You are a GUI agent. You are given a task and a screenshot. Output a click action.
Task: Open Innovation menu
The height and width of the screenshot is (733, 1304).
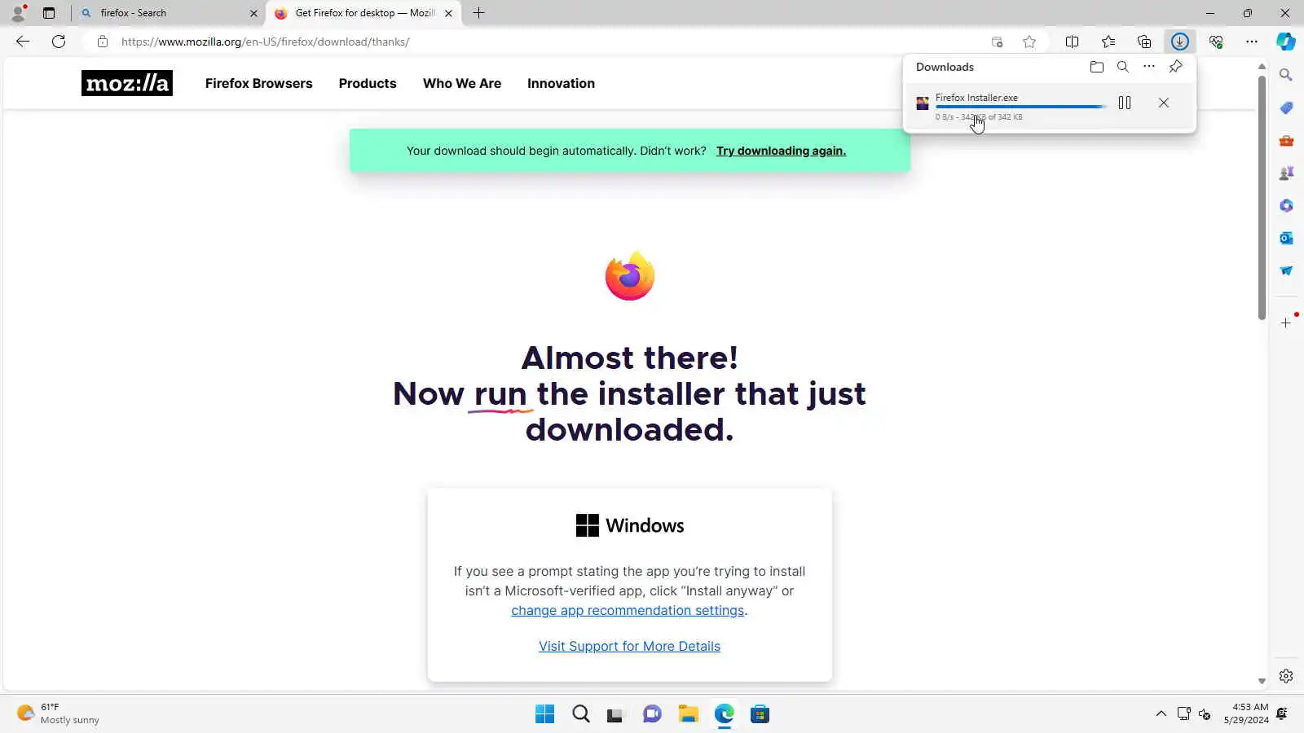tap(561, 83)
